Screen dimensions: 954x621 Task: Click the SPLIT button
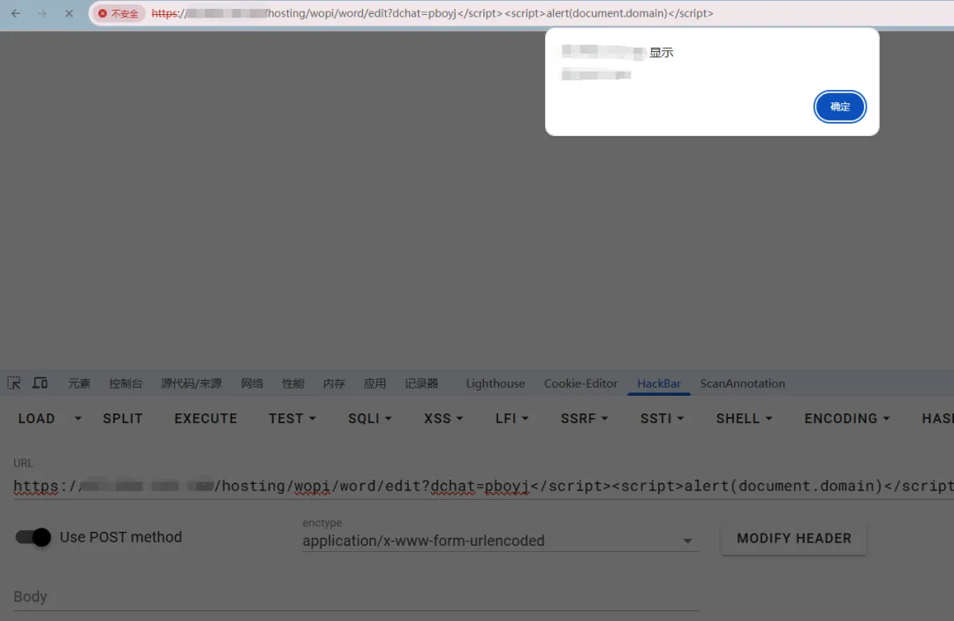pos(123,419)
